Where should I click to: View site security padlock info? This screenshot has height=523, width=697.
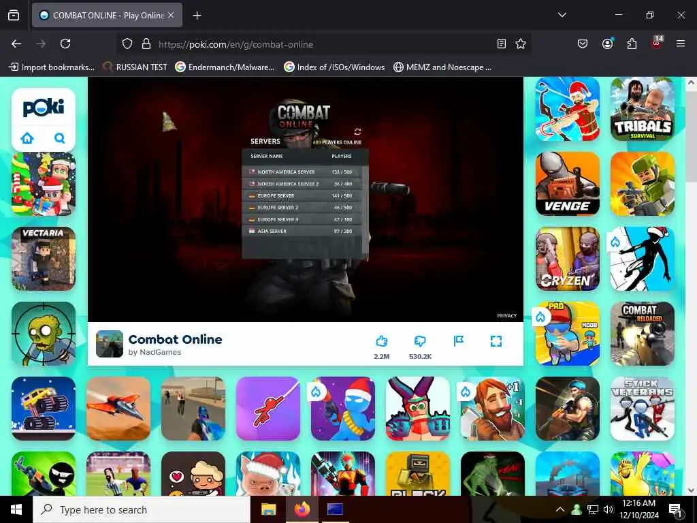pyautogui.click(x=146, y=44)
